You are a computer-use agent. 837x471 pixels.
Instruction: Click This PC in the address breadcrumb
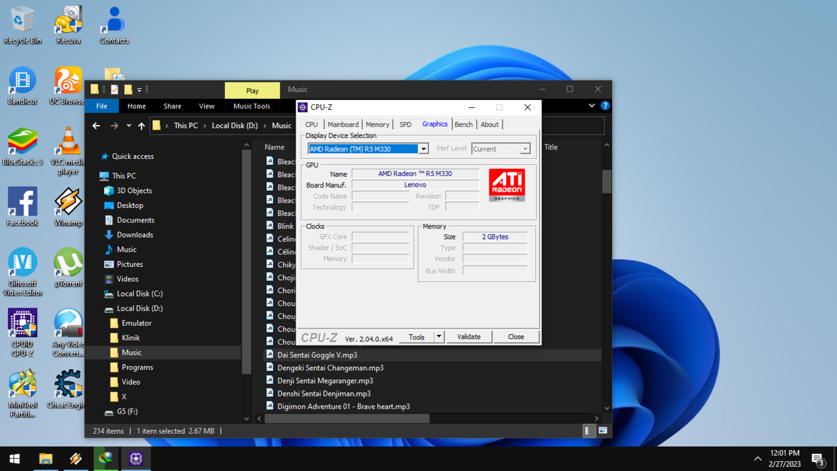(x=186, y=126)
